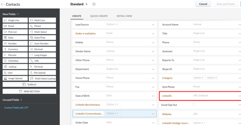This screenshot has height=125, width=241.
Task: Open LinkedIn Berichtstatus Option 1 dropdown
Action: (x=113, y=104)
